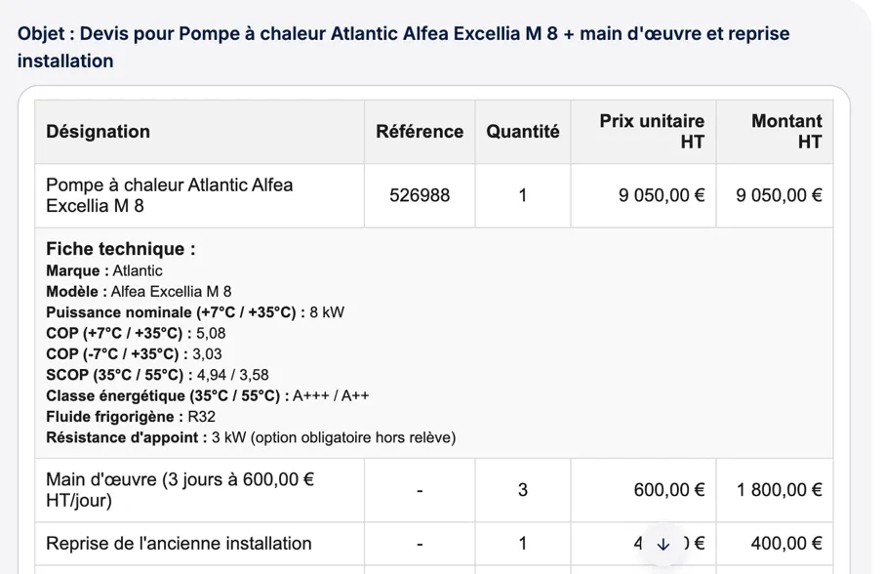This screenshot has height=574, width=883.
Task: Select the Classe énergétique A+++ / A++ line
Action: point(207,396)
